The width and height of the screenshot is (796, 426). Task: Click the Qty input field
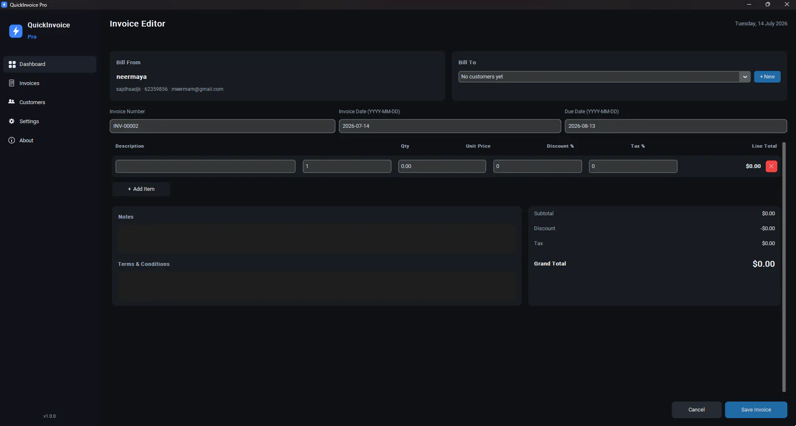point(347,166)
